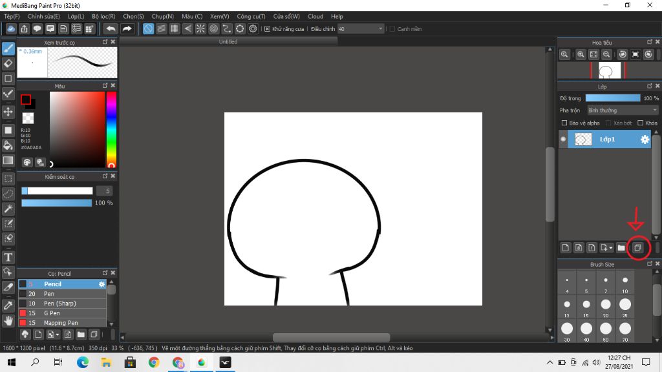Screen dimensions: 662x372
Task: Open the Pha trộn blend mode dropdown
Action: point(622,110)
